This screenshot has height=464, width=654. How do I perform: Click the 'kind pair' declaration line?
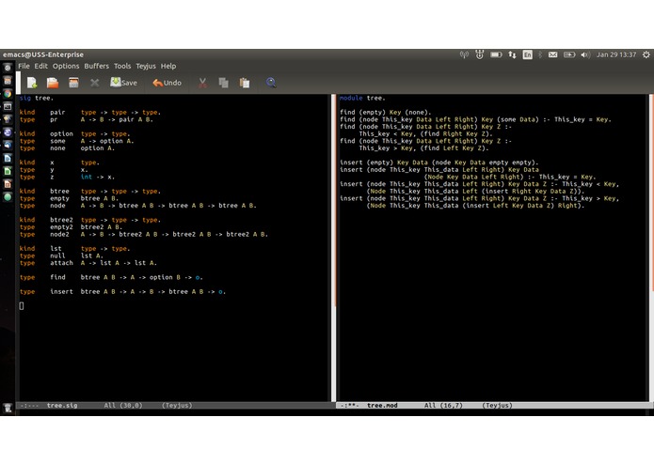89,113
